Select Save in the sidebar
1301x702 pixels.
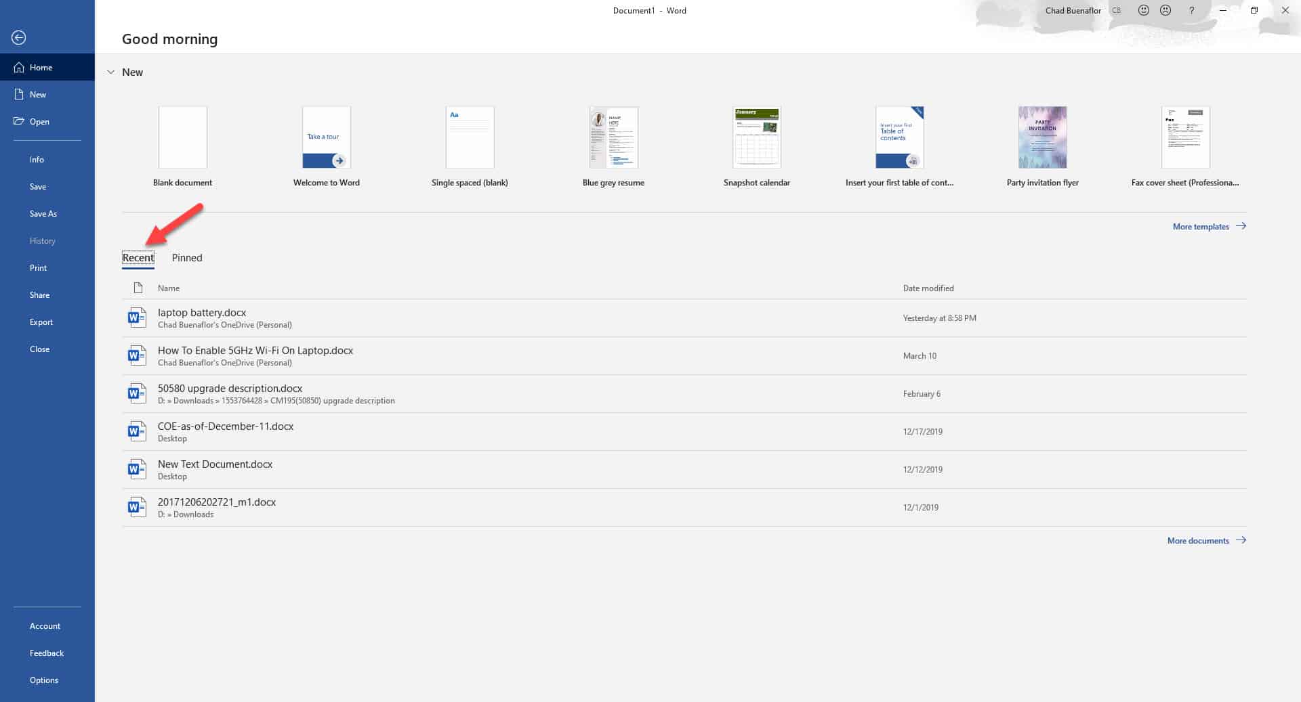pyautogui.click(x=38, y=187)
